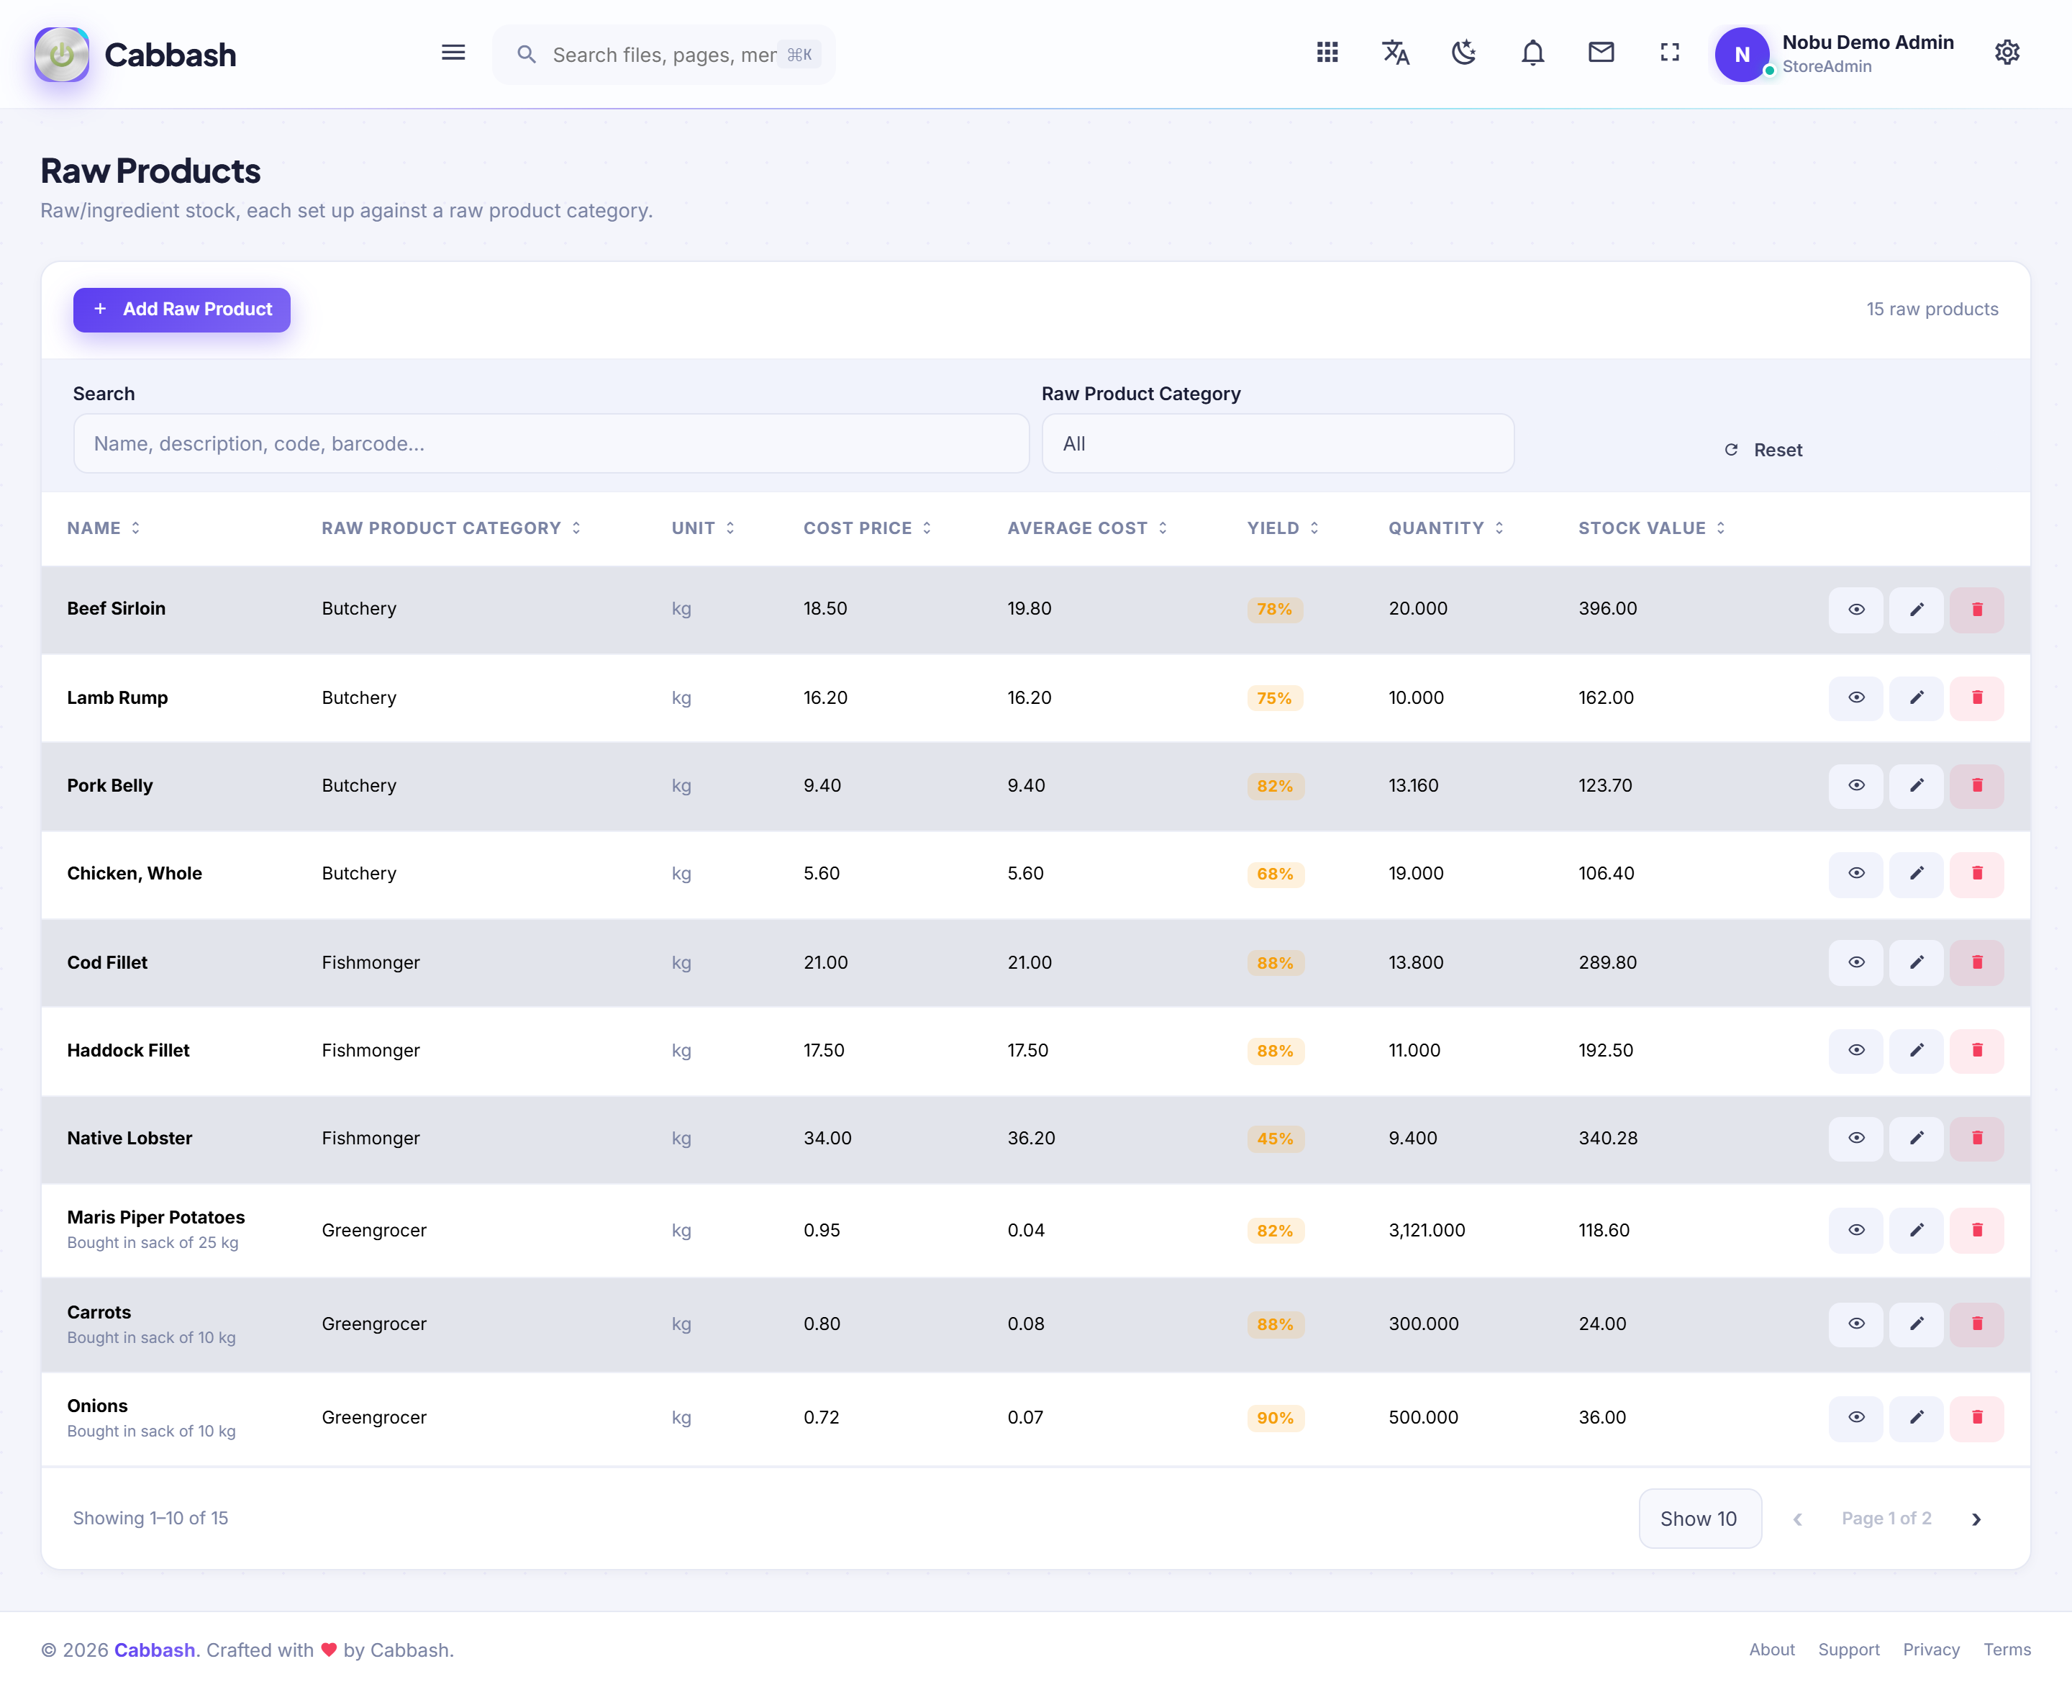View the Onions row details
This screenshot has width=2072, height=1687.
point(1855,1418)
